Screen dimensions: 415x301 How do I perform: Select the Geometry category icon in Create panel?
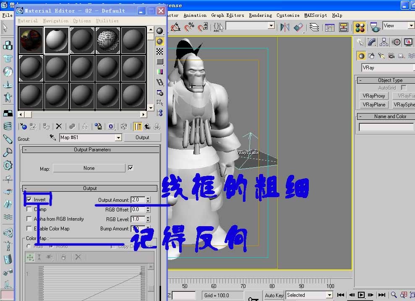pos(362,55)
